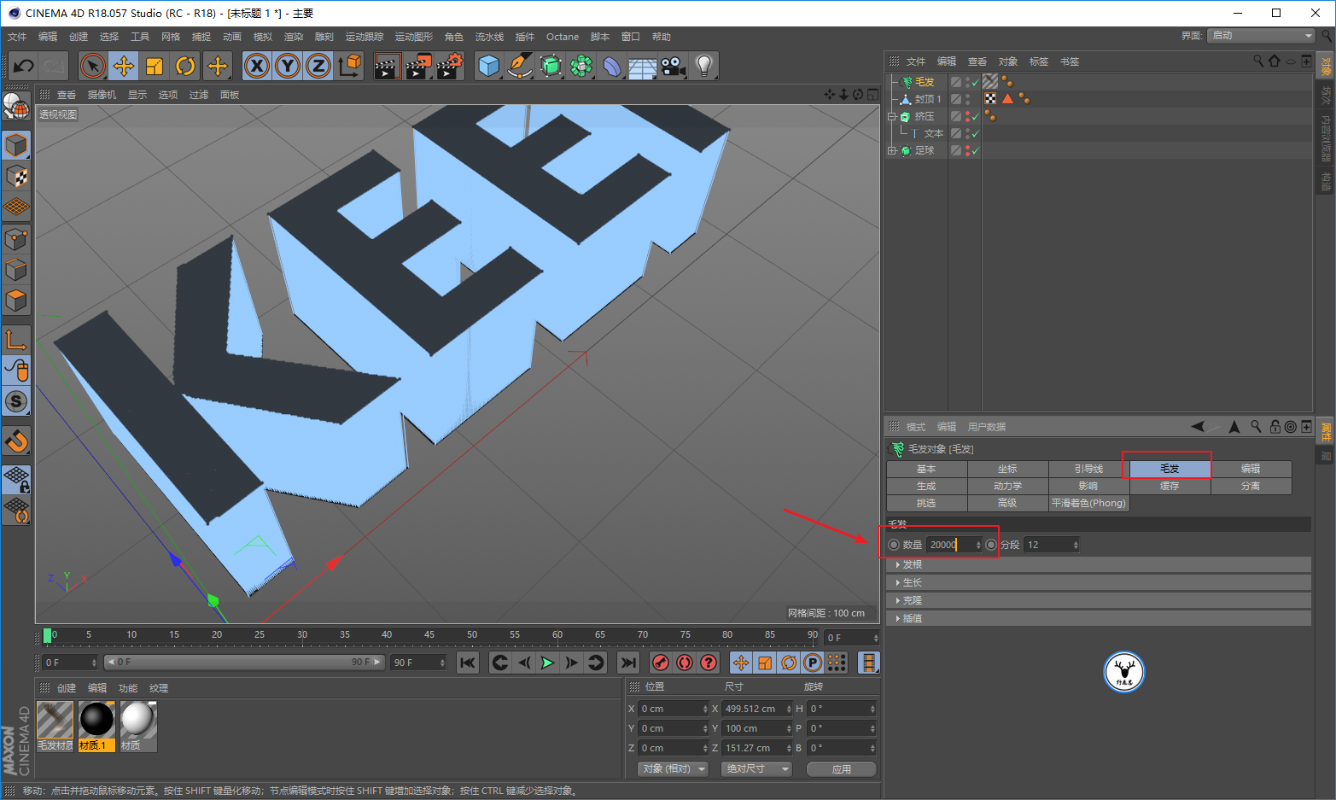Add a Camera object
1336x800 pixels.
[x=673, y=66]
